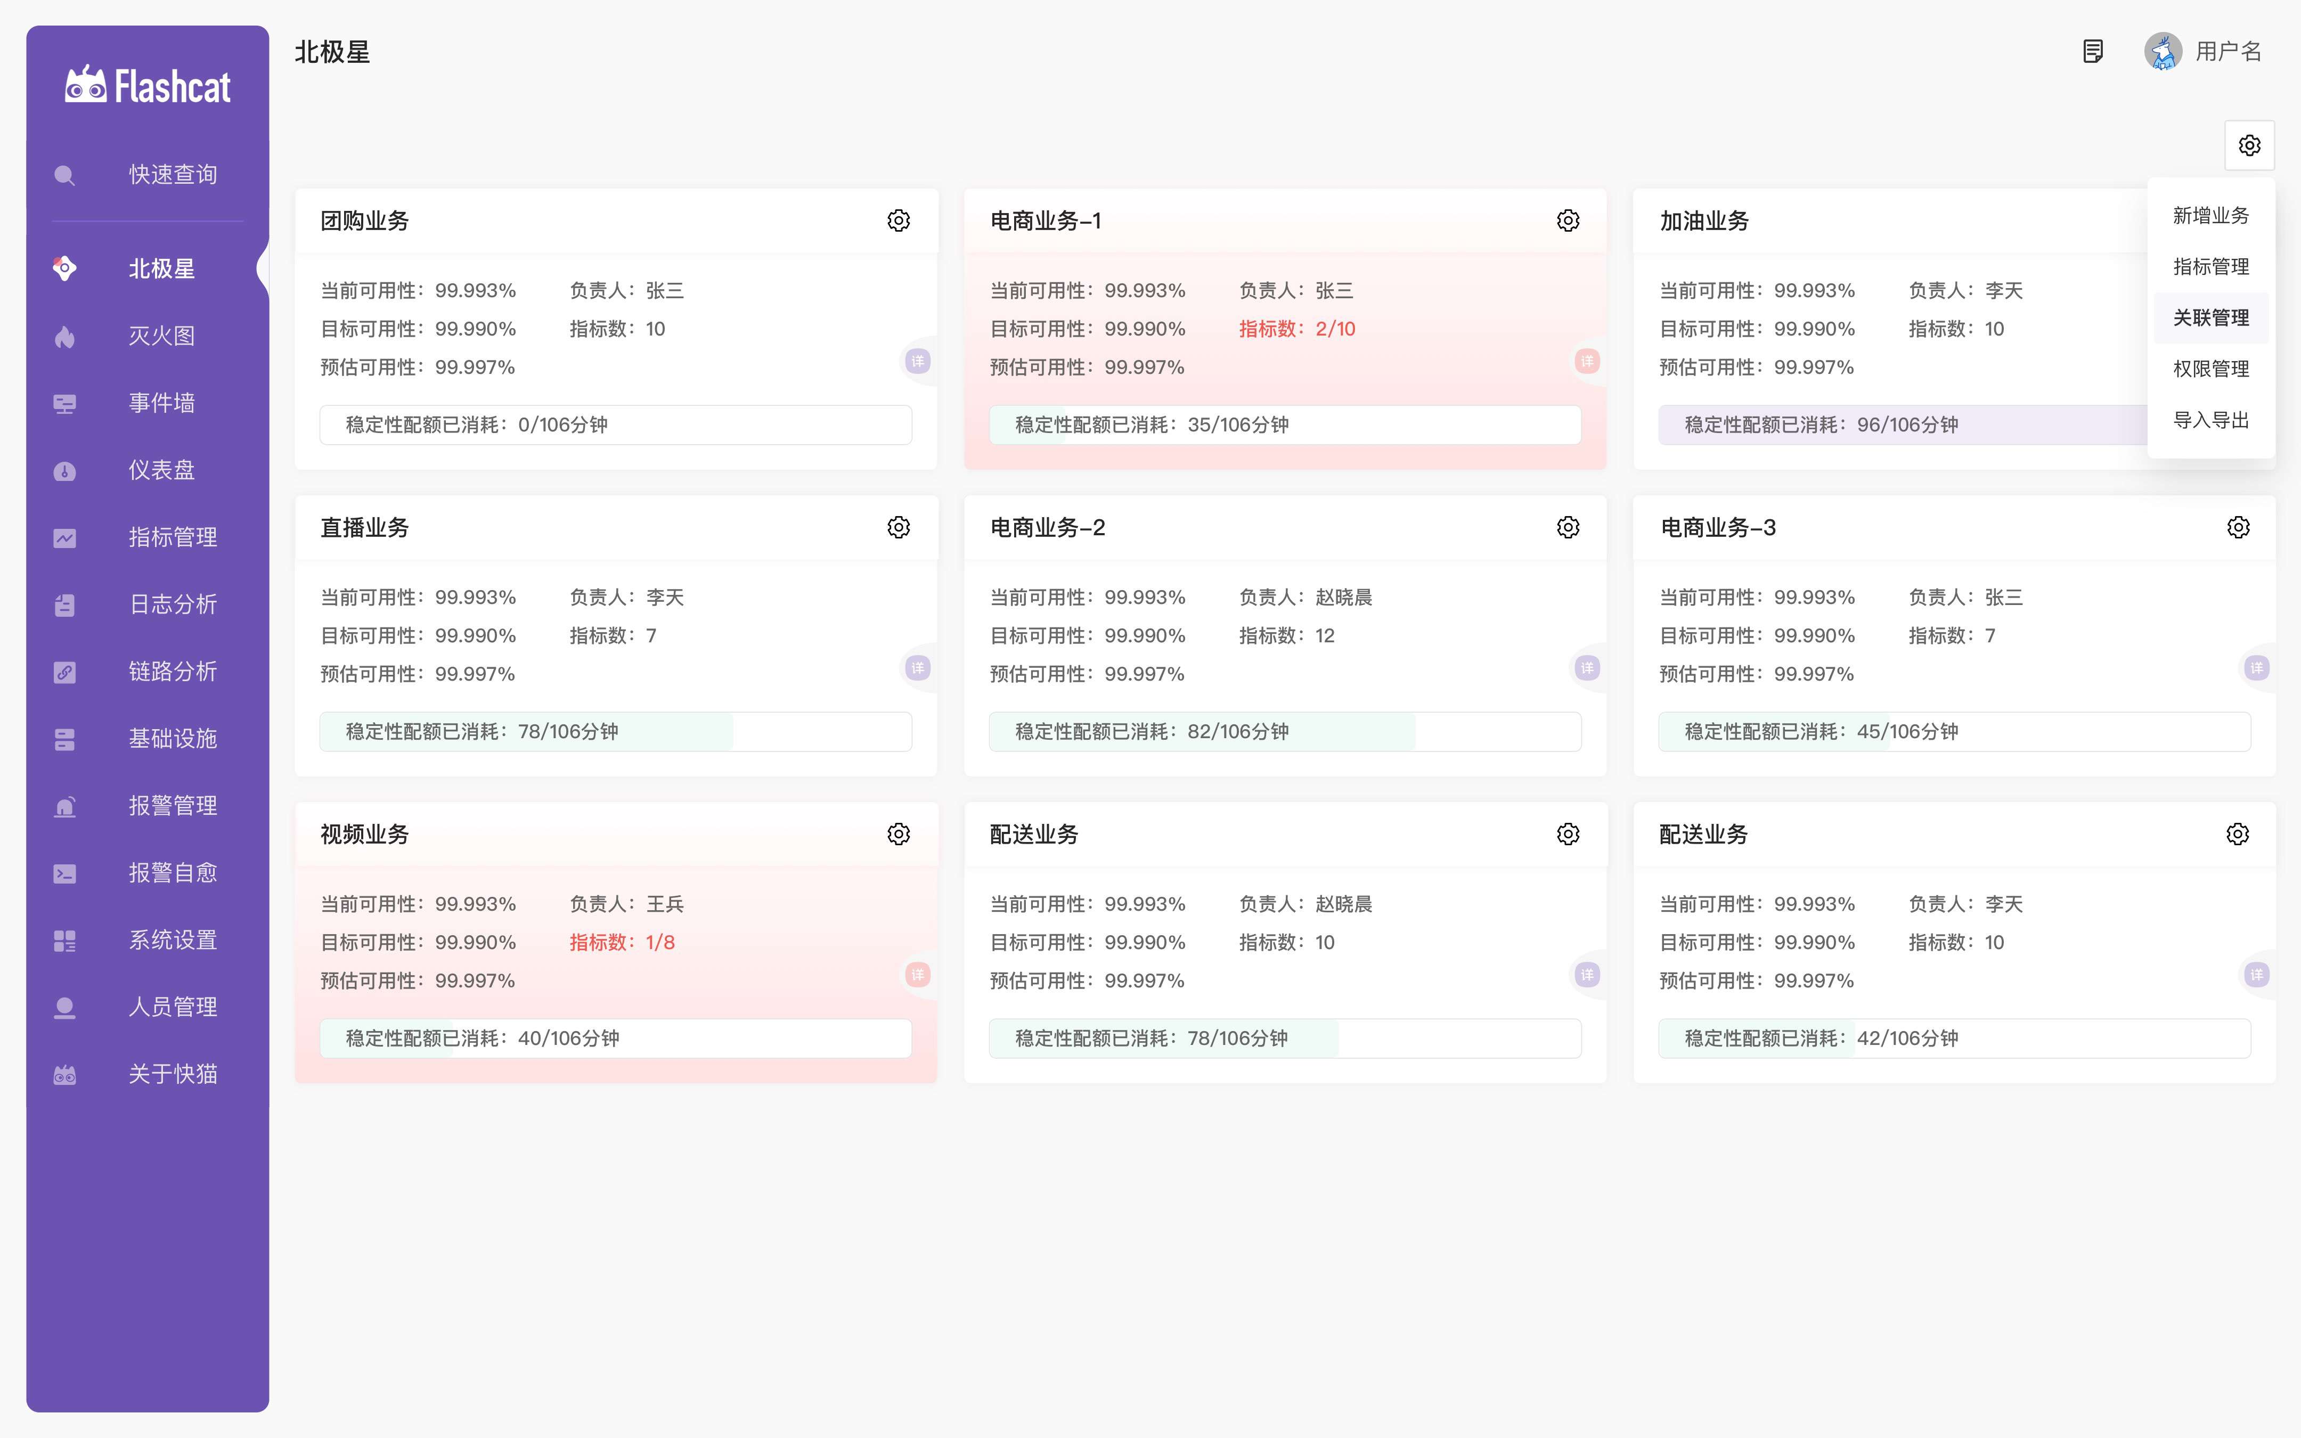Select 关联管理 in the dropdown menu
The width and height of the screenshot is (2301, 1438).
point(2210,317)
